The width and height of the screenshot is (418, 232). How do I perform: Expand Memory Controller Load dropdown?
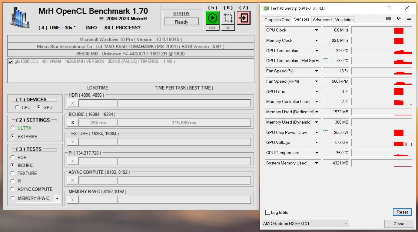pos(317,101)
